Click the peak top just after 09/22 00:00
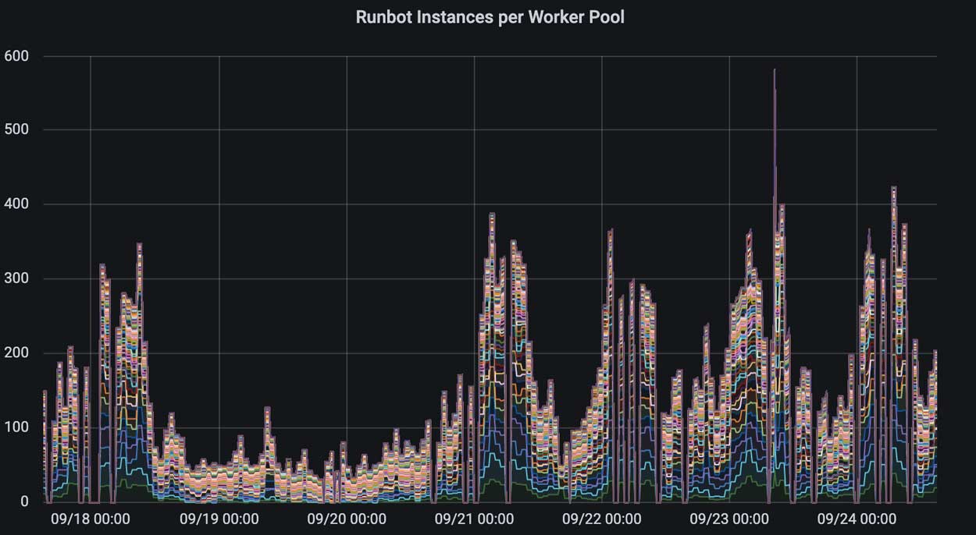 pyautogui.click(x=611, y=230)
